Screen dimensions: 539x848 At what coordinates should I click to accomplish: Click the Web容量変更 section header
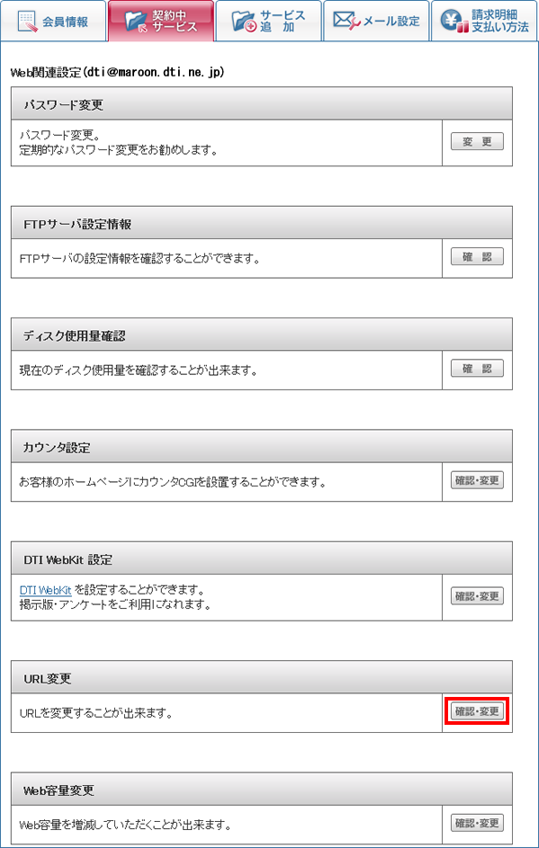[262, 789]
